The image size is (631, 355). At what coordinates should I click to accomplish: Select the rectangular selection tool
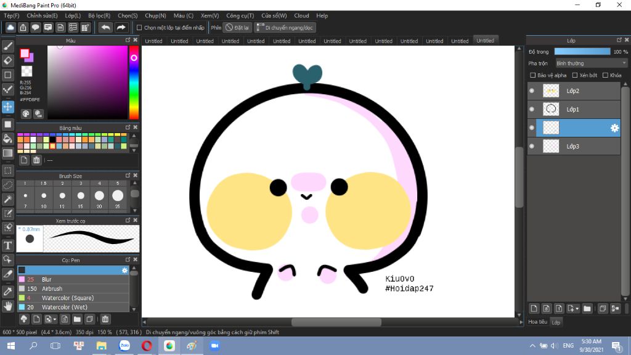[7, 170]
